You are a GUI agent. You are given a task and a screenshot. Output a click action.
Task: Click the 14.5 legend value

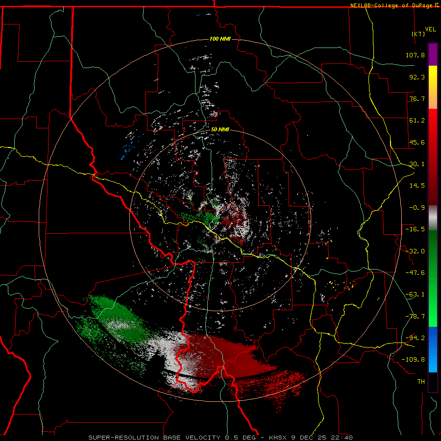[x=417, y=186]
